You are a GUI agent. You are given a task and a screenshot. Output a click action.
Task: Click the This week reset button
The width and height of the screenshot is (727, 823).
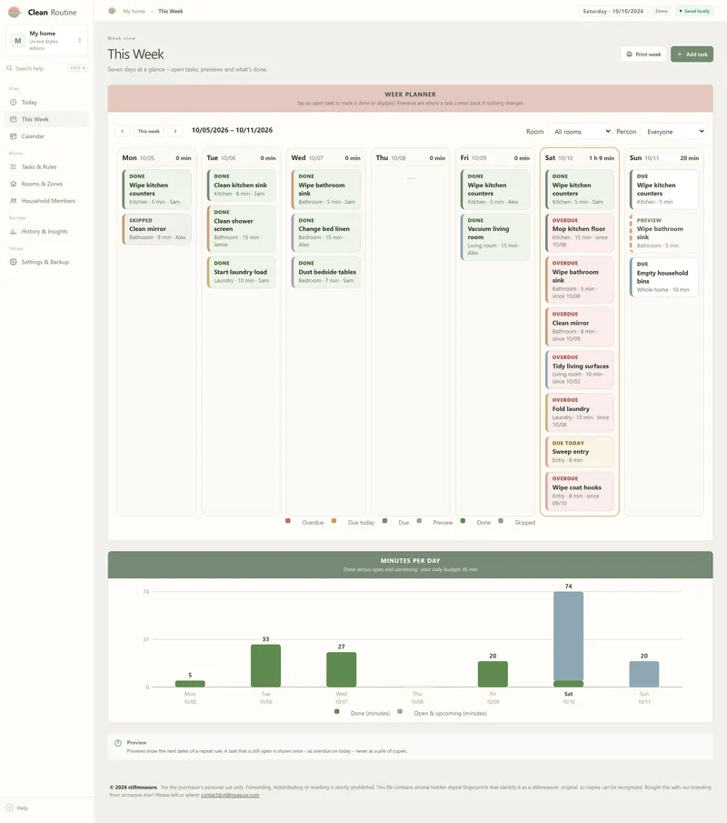(149, 131)
